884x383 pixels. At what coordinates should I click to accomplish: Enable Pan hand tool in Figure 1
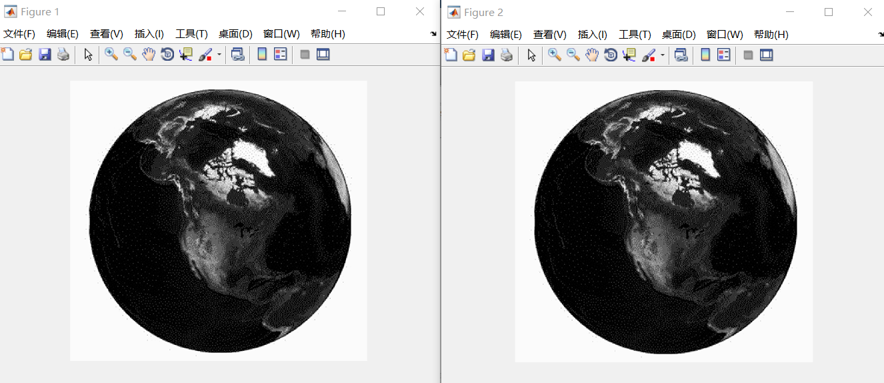click(x=149, y=55)
